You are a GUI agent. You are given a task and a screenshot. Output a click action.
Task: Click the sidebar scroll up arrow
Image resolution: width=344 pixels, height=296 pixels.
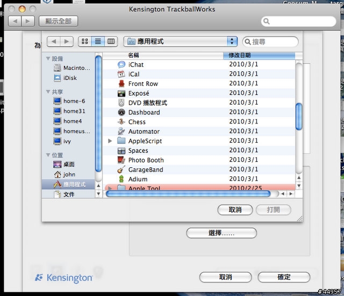tap(98, 186)
